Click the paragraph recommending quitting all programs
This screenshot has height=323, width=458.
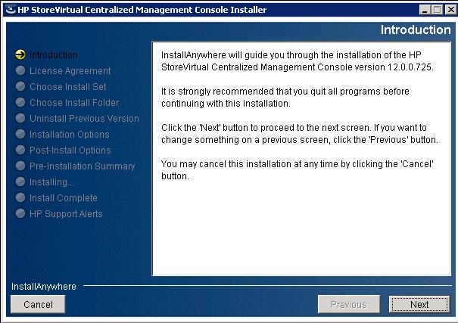pos(285,98)
